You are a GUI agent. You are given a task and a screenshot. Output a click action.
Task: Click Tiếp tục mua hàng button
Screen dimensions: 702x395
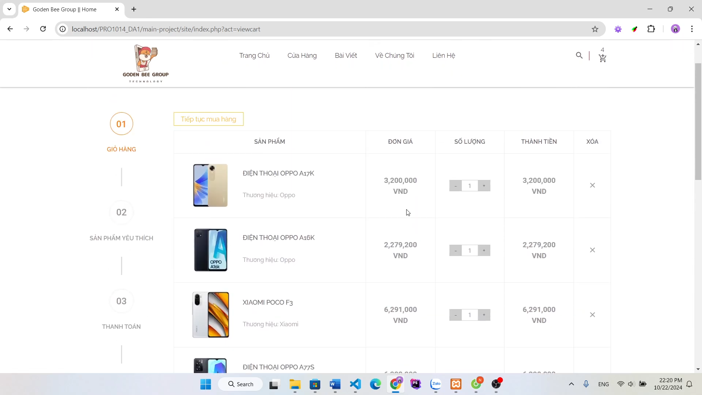pyautogui.click(x=208, y=119)
